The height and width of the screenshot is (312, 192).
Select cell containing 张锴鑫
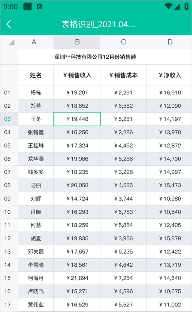point(36,132)
